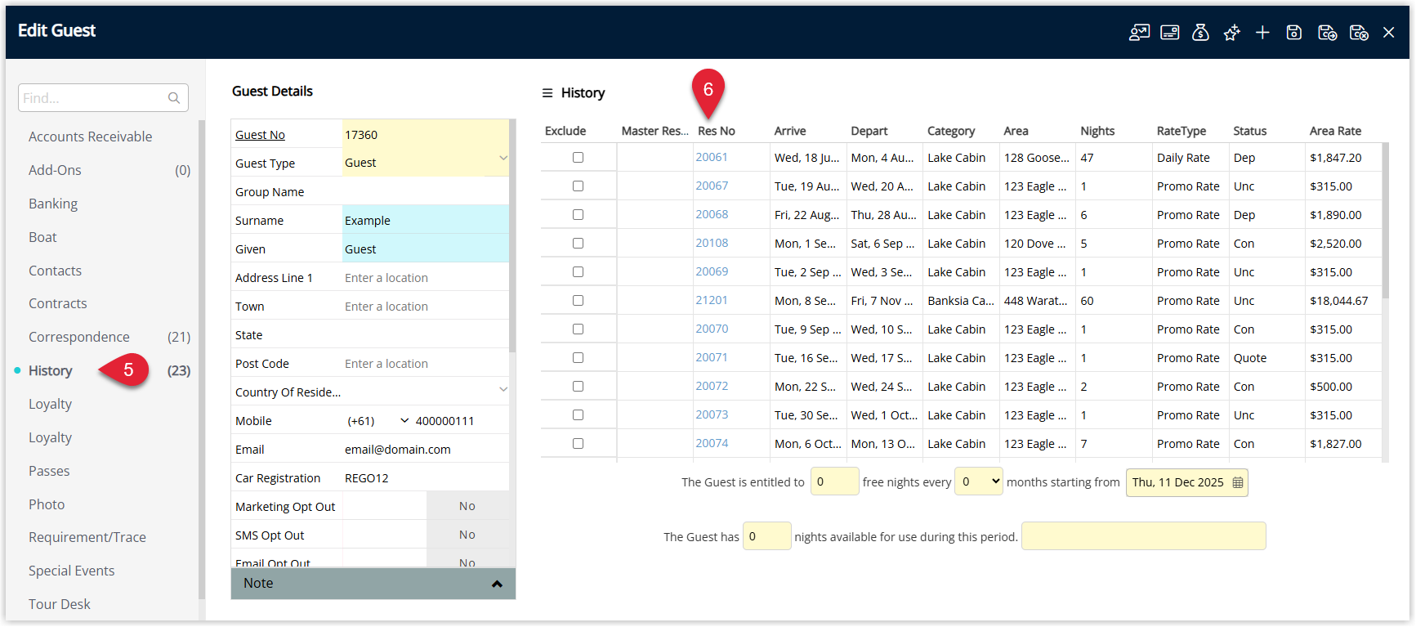Tick Exclude checkbox for reservation 20071

(x=578, y=357)
